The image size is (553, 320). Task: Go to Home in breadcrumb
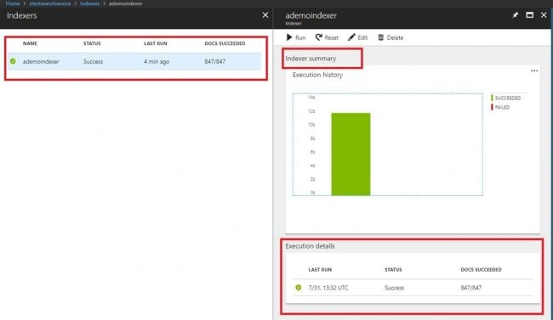[x=13, y=3]
